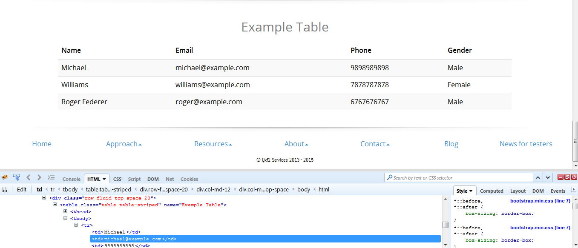Focus the search by text or CSS selector field
The height and width of the screenshot is (248, 578).
click(460, 178)
